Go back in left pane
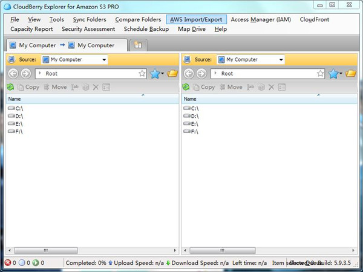 click(13, 74)
